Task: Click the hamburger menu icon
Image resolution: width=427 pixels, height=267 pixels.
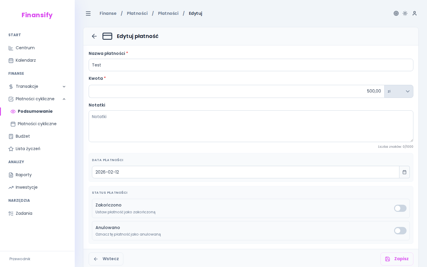Action: pos(88,13)
